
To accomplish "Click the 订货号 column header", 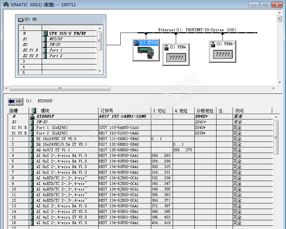I will (125, 111).
